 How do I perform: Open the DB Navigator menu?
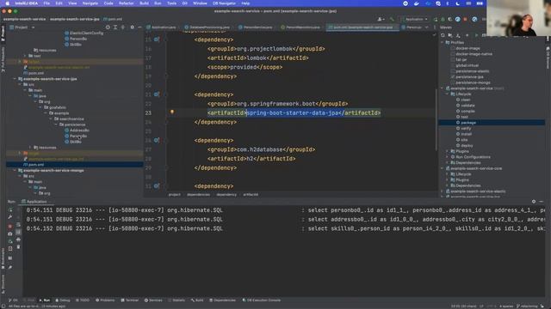tap(224, 3)
